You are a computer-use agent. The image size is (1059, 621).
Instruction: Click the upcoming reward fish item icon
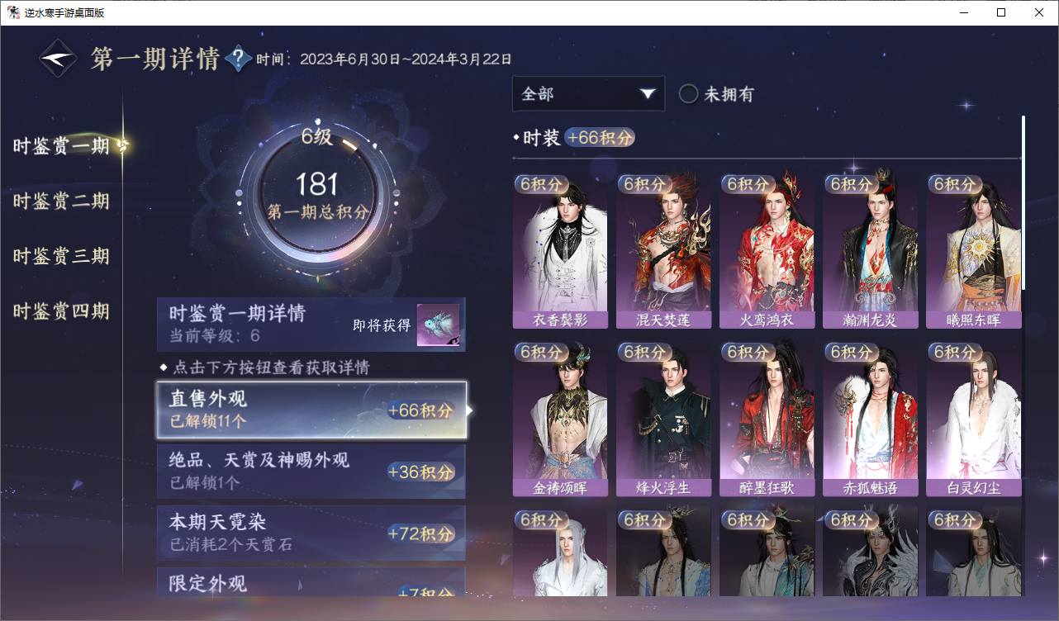tap(438, 325)
